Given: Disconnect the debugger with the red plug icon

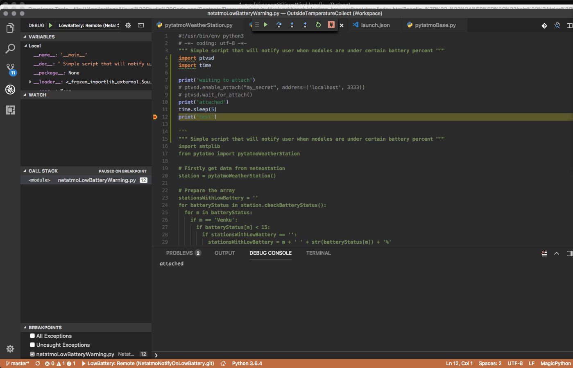Looking at the screenshot, I should click(331, 25).
